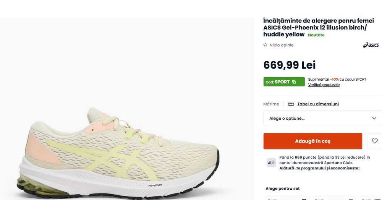Open the Mărime size dropdown 'Alege o opțiune...'

[x=322, y=118]
